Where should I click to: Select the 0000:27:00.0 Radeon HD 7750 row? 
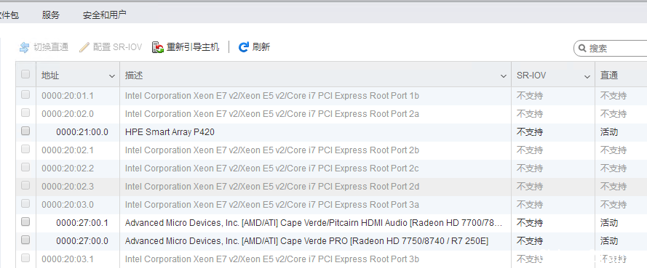331,241
